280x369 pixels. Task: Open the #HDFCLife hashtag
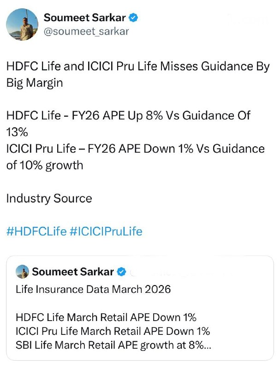(x=36, y=231)
